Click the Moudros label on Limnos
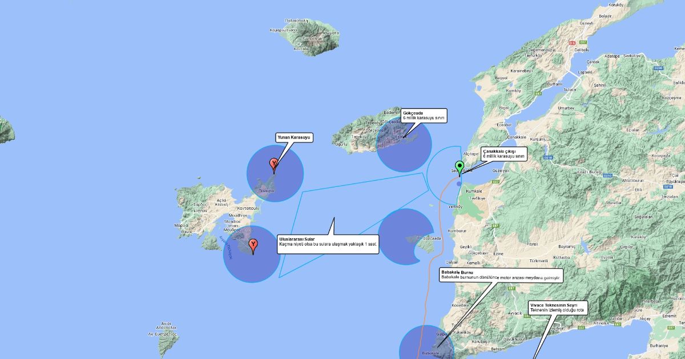Viewport: 685px width, 359px height. [237, 216]
